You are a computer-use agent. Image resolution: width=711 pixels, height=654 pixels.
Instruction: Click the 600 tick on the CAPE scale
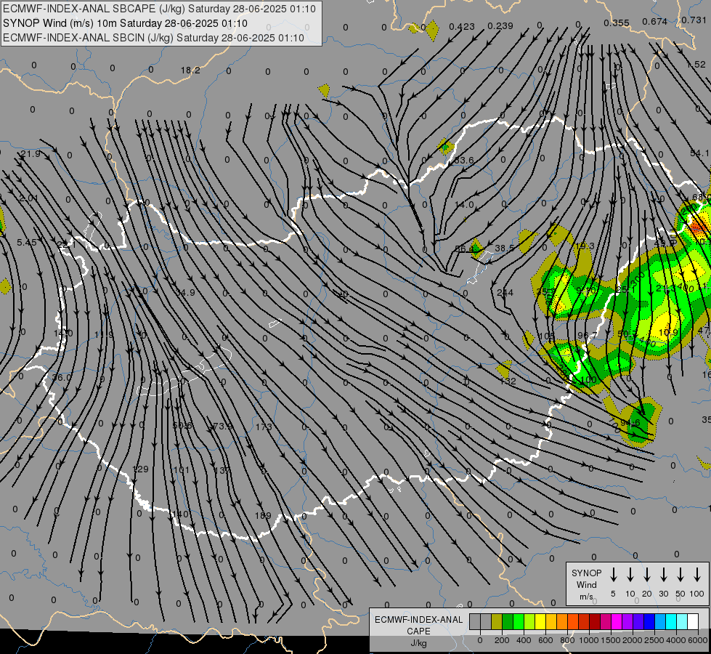point(545,640)
